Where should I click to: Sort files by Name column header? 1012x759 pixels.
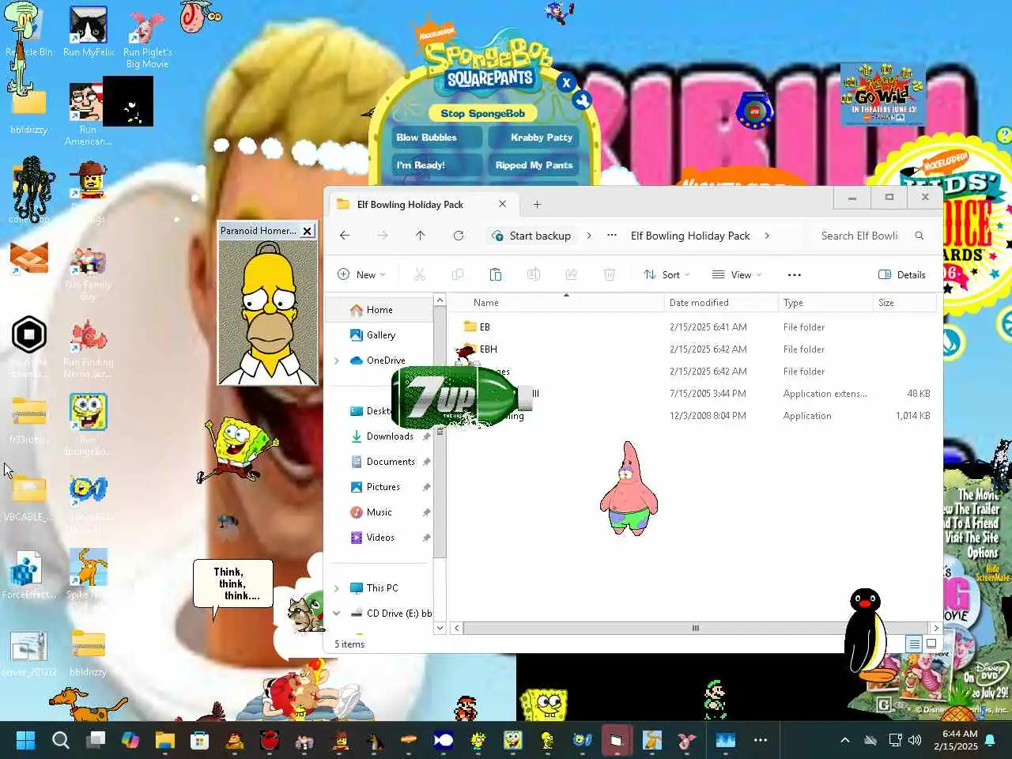click(485, 303)
